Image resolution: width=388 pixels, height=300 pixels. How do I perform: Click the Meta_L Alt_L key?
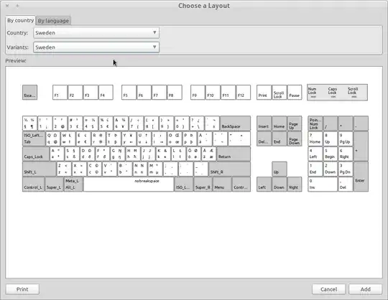tap(73, 184)
